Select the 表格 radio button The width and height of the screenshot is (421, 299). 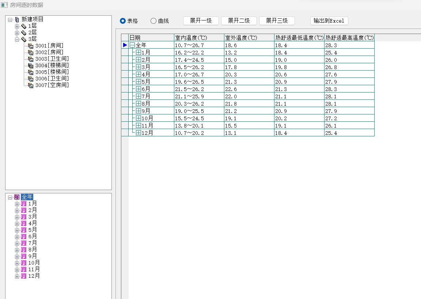click(123, 21)
